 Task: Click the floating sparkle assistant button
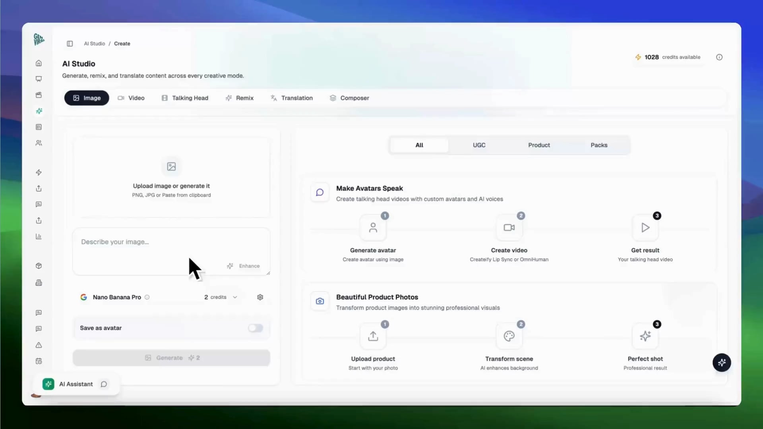click(x=722, y=362)
